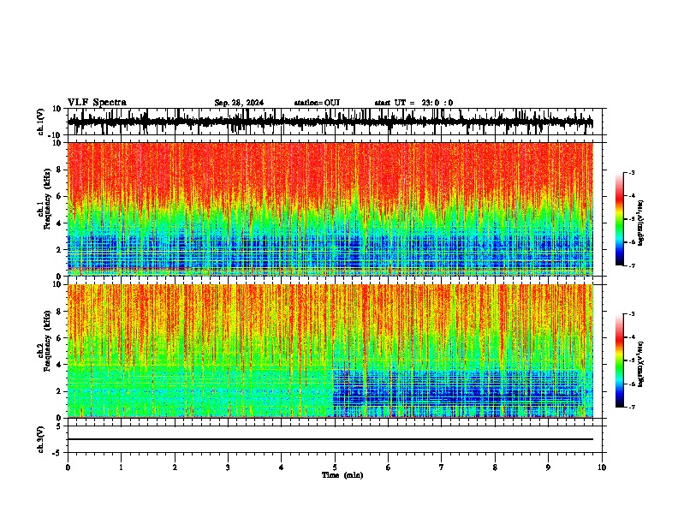
Task: Click the "-3" label on ch.2 color scale
Action: pos(632,314)
